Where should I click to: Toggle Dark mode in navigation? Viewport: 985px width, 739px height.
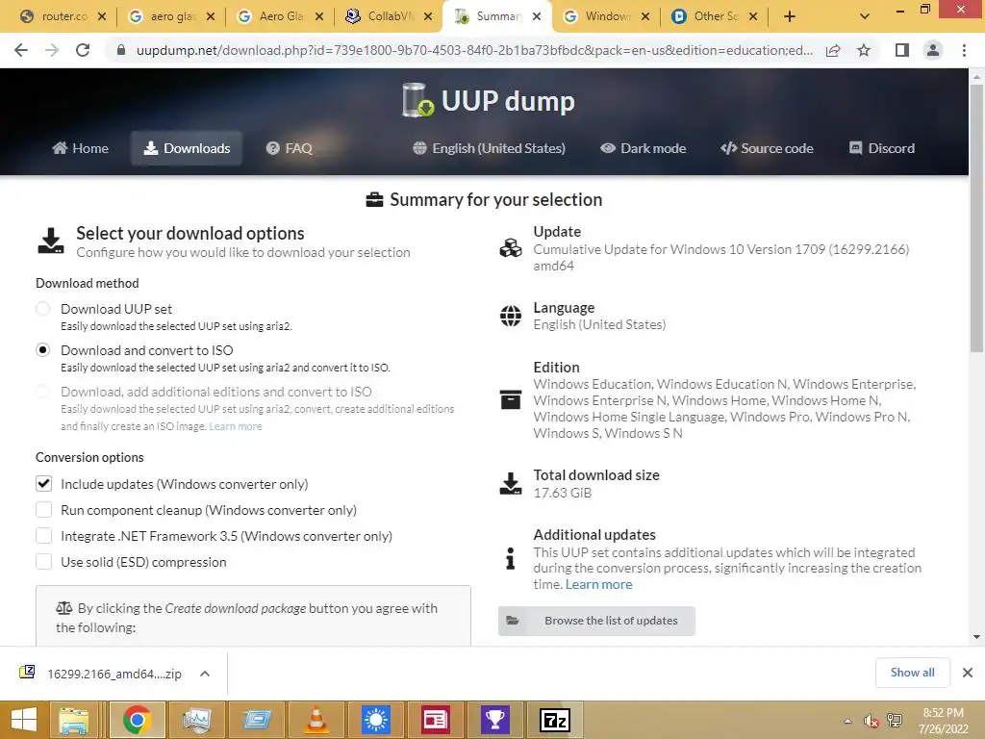tap(644, 148)
